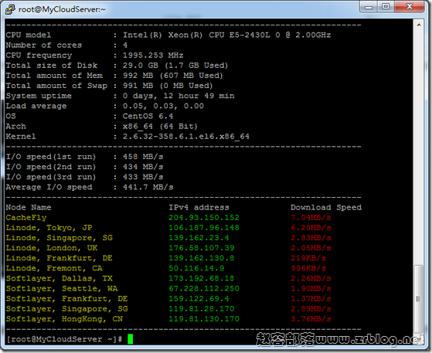The image size is (432, 353).
Task: Click the kernel version 2.6.32-358.6.1.el6.x86_64
Action: click(x=186, y=137)
